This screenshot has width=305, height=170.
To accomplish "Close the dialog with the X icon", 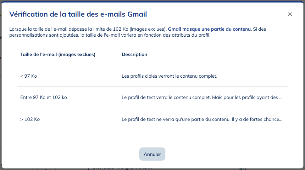I will click(290, 14).
